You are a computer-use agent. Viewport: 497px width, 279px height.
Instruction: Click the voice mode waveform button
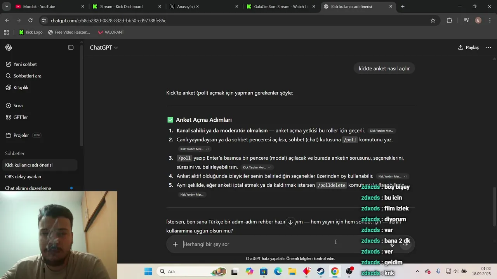pyautogui.click(x=406, y=244)
